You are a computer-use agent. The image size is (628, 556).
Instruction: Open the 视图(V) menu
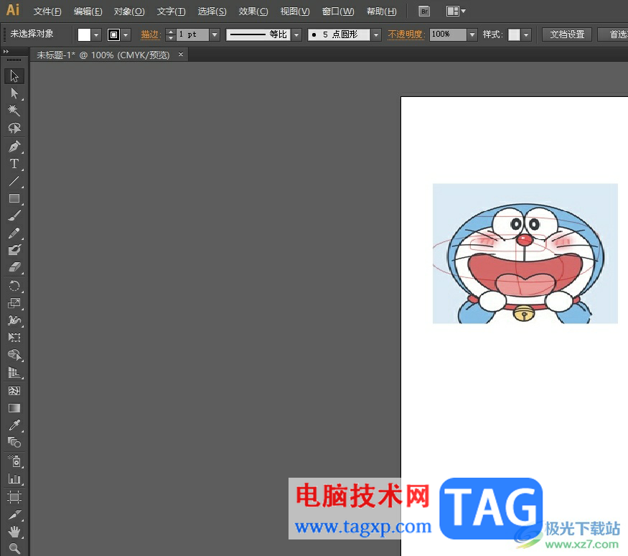point(295,11)
